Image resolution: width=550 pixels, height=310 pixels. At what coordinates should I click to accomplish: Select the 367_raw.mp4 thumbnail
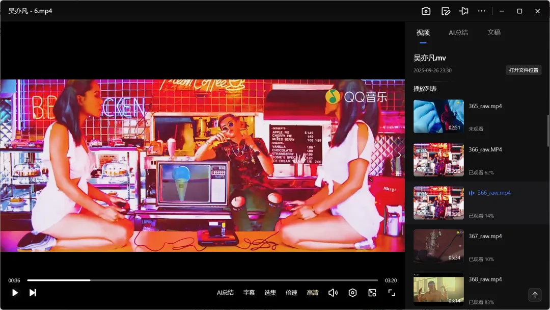pos(438,246)
